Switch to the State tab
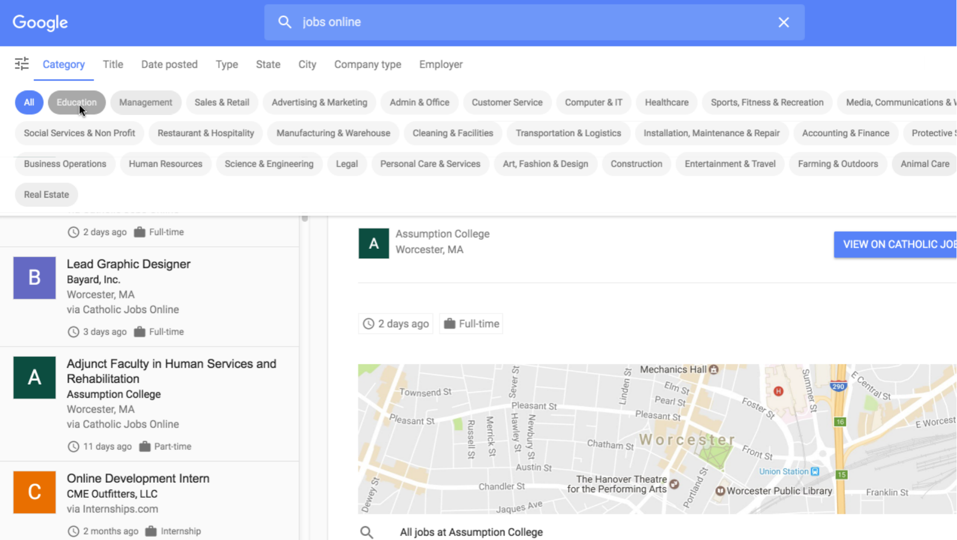957x540 pixels. click(x=268, y=64)
